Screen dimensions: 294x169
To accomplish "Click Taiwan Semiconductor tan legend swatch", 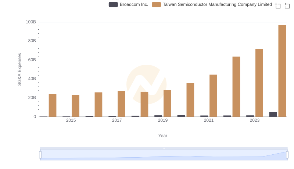I will [157, 4].
